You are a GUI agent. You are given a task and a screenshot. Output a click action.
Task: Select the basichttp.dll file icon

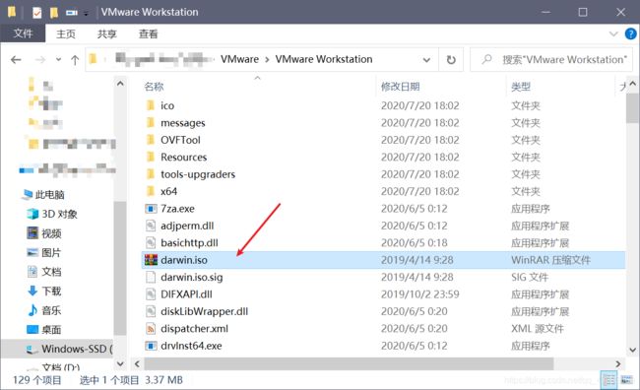point(151,242)
